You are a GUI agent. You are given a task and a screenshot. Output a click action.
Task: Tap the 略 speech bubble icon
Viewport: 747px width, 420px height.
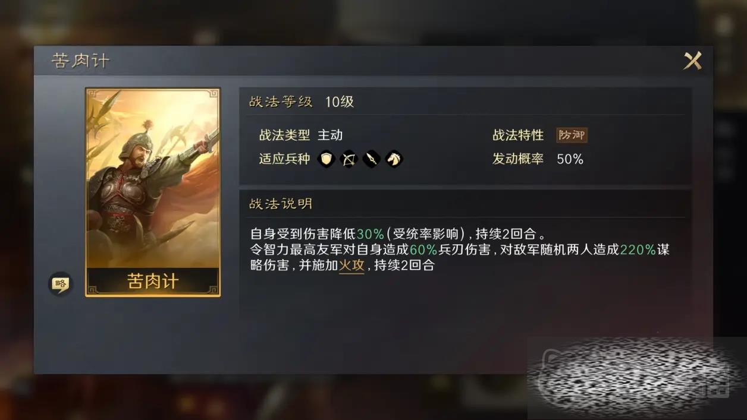click(x=59, y=284)
